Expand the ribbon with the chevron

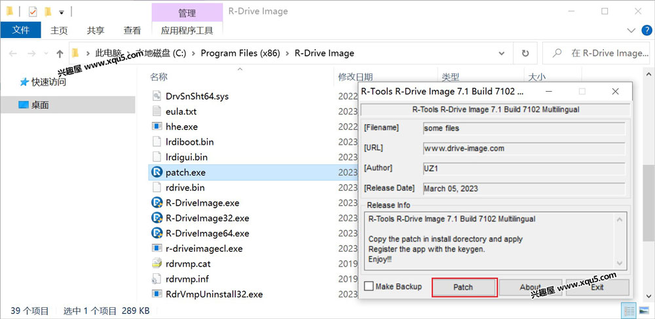coord(631,31)
